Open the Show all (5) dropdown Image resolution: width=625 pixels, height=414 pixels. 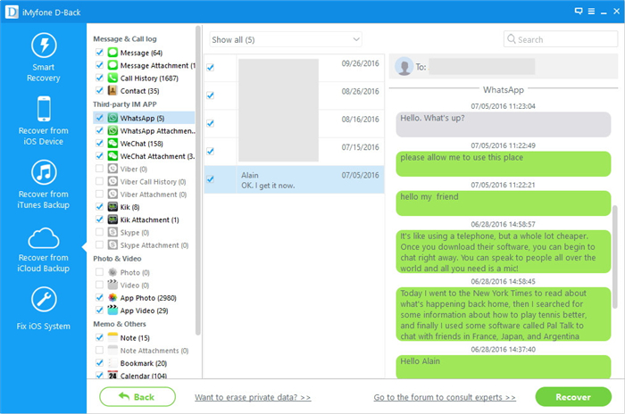[x=286, y=39]
